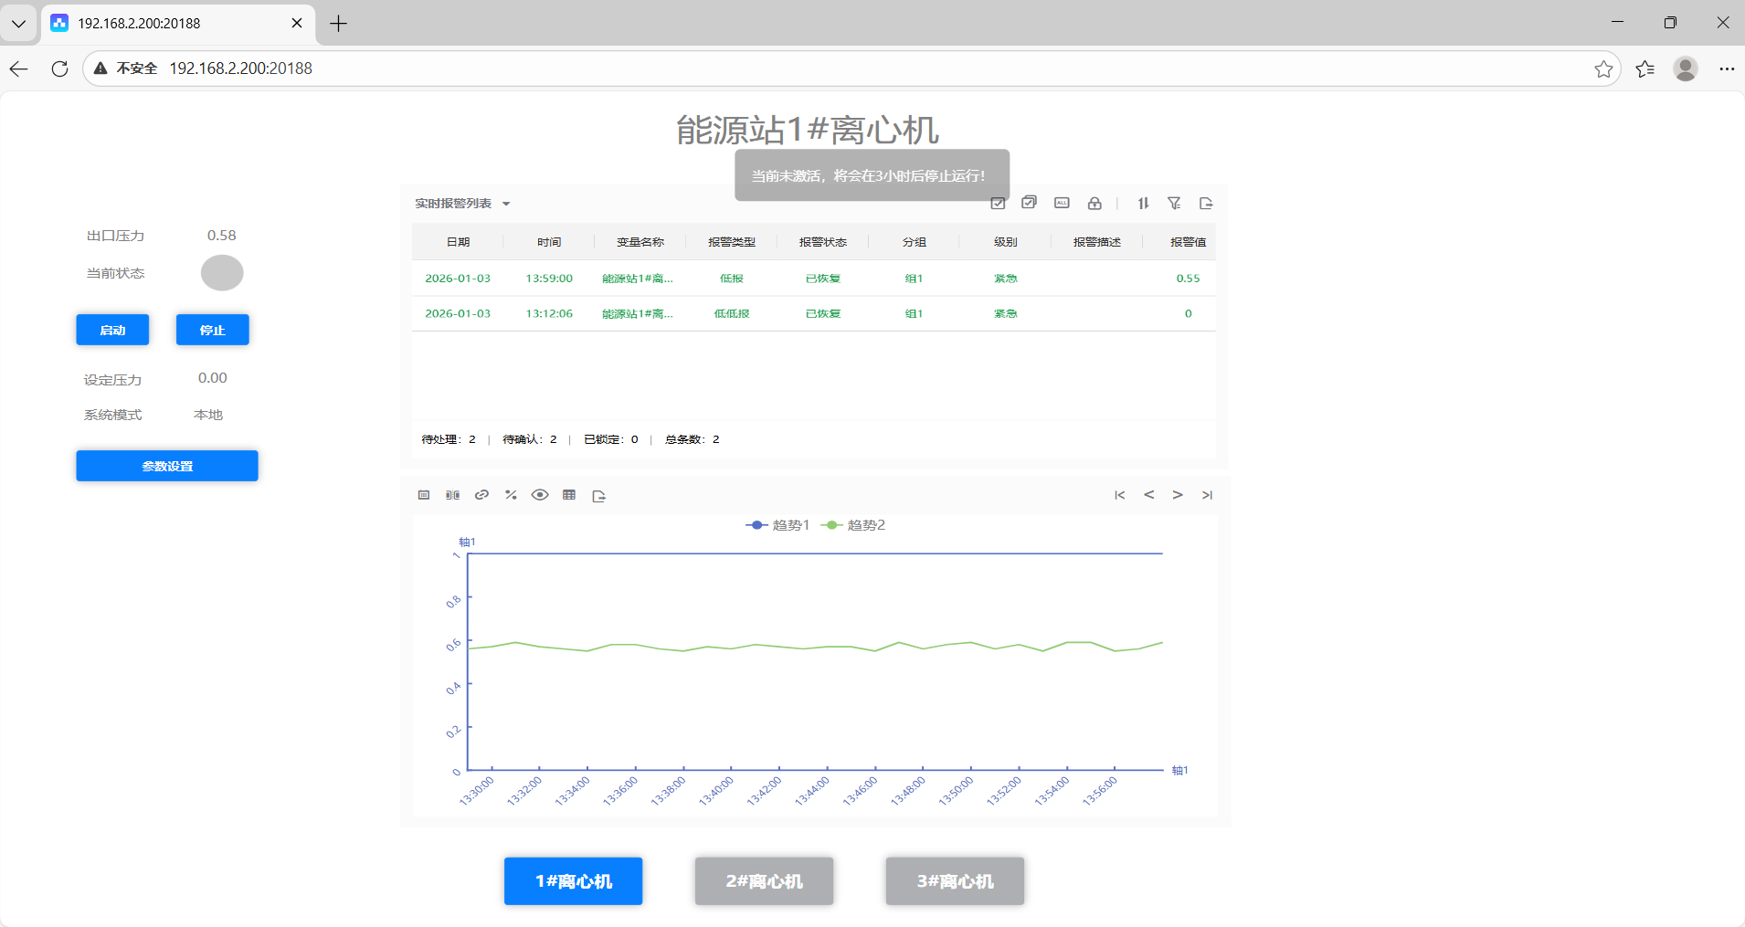This screenshot has height=927, width=1745.
Task: Export the trend chart data
Action: click(x=598, y=495)
